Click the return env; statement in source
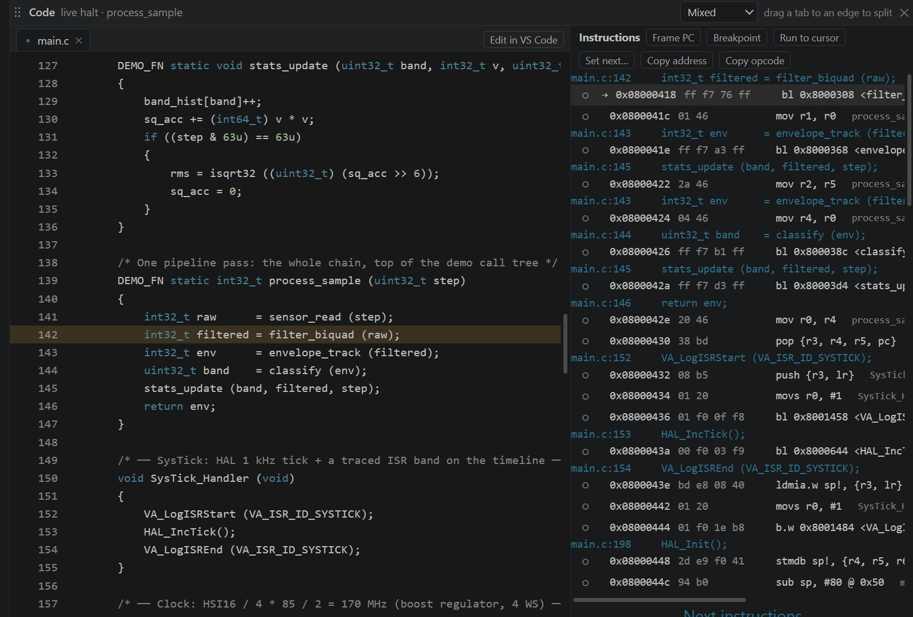This screenshot has height=617, width=913. click(180, 406)
